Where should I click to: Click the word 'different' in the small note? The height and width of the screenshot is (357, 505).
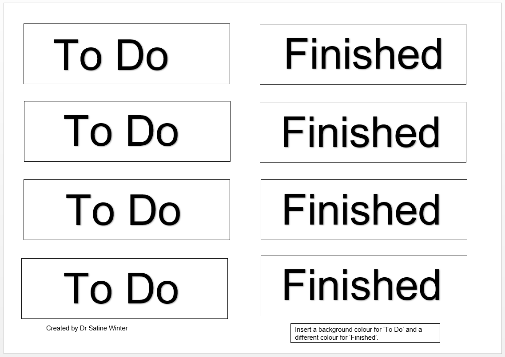coord(307,338)
